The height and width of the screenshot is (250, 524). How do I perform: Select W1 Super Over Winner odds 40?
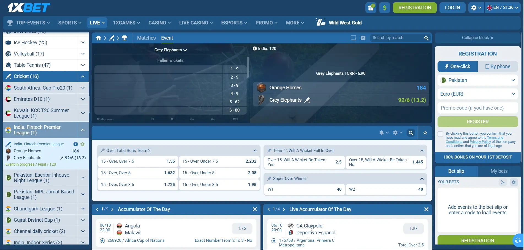pyautogui.click(x=305, y=189)
